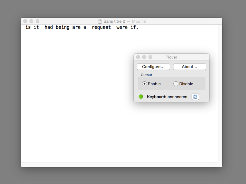This screenshot has width=246, height=184.
Task: Zoom the Sans titre 2 document window
Action: 38,21
